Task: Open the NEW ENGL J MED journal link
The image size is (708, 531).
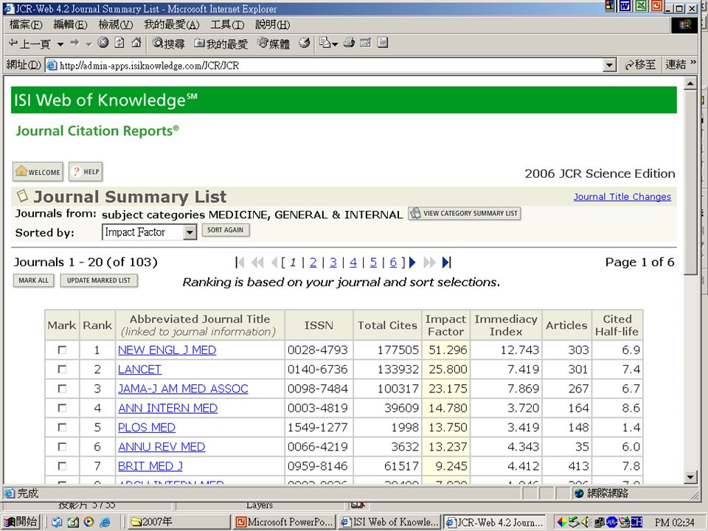Action: point(167,350)
